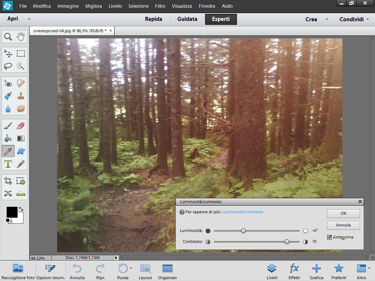375x281 pixels.
Task: Confirm the brightness dialog with OK
Action: click(343, 213)
